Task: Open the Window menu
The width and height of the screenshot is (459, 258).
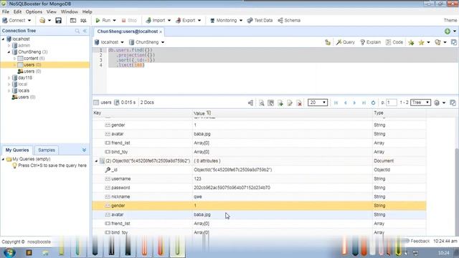Action: pos(70,11)
